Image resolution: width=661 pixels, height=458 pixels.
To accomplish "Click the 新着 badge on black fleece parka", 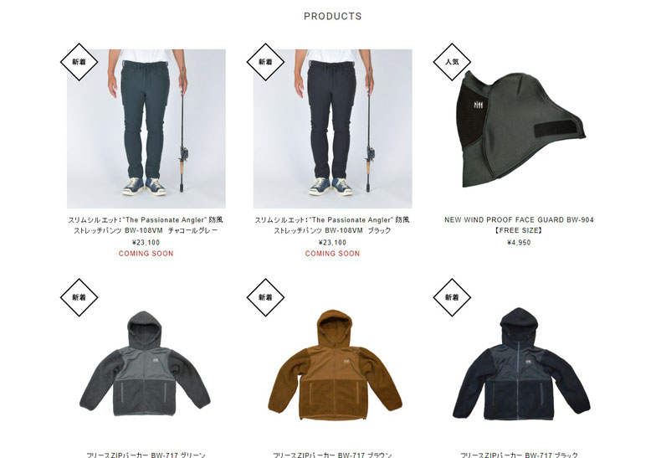I will pos(452,297).
